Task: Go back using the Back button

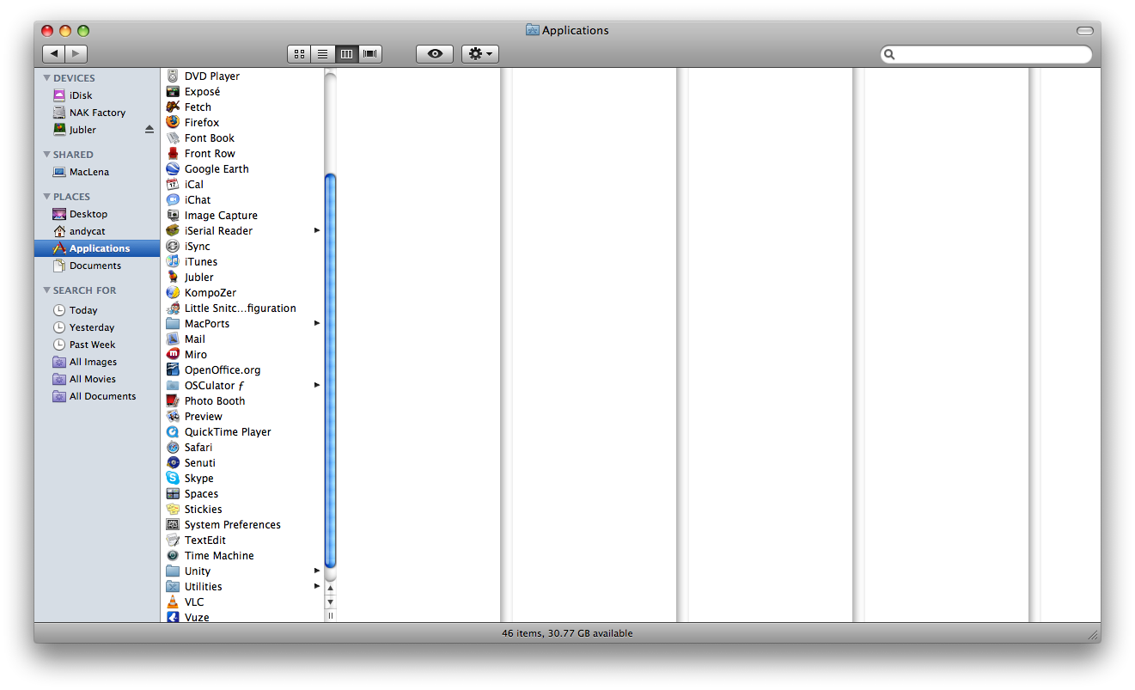Action: [53, 53]
